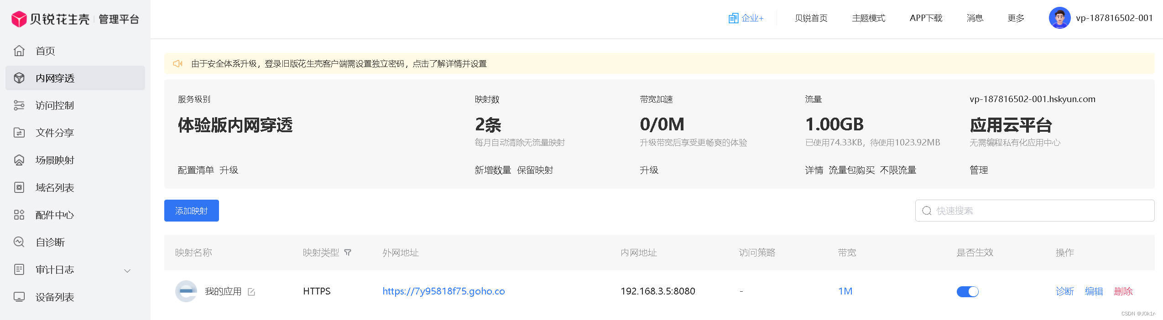
Task: Click the 访问控制 sliders icon
Action: [x=19, y=105]
